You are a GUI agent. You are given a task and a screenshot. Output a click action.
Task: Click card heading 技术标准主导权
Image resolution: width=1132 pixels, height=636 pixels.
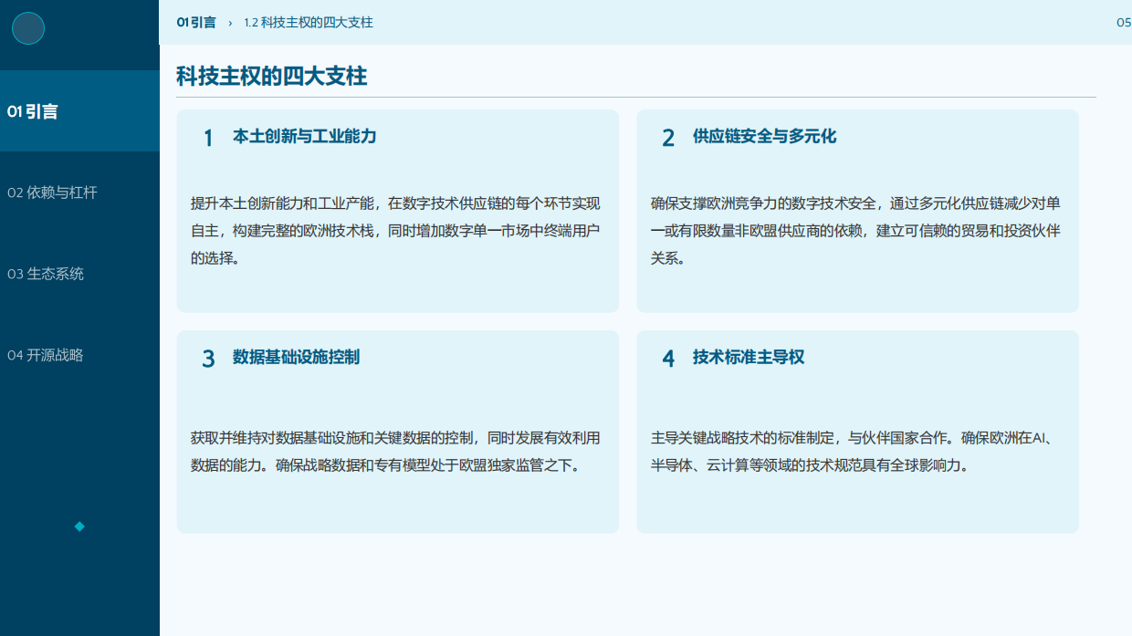pos(749,357)
